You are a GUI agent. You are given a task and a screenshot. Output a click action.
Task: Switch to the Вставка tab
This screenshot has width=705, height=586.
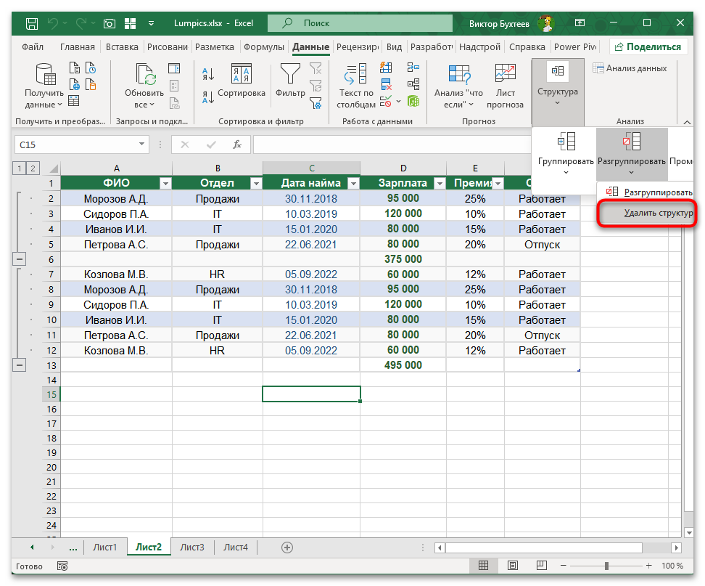coord(122,46)
